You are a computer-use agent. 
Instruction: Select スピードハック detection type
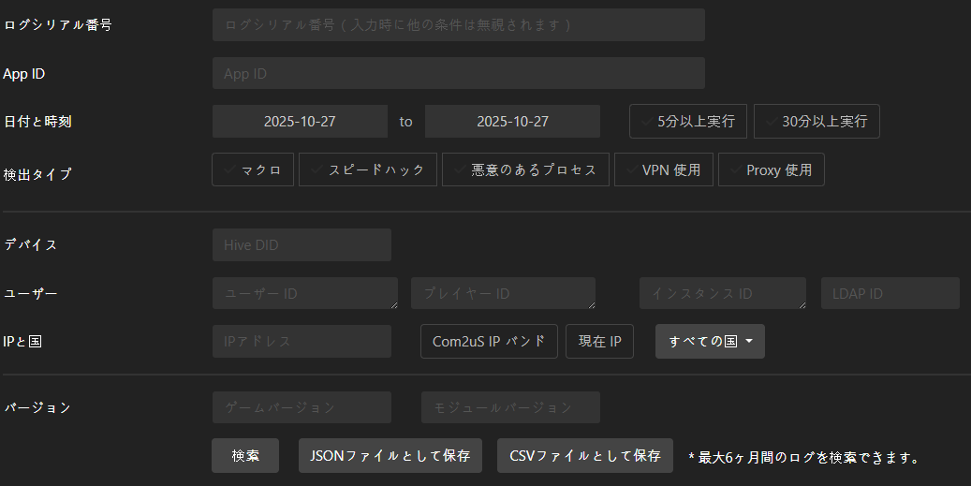[x=368, y=169]
